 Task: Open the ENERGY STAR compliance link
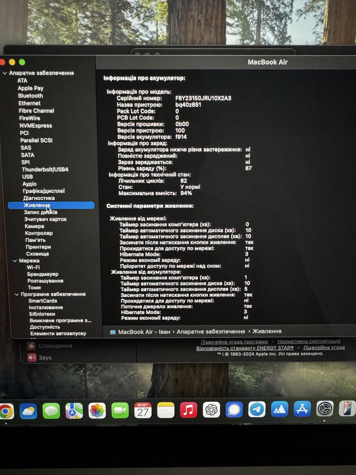pos(245,348)
